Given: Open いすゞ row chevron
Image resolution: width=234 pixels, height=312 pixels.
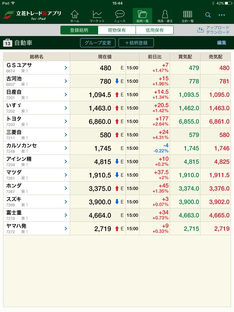Looking at the screenshot, I should (x=66, y=108).
